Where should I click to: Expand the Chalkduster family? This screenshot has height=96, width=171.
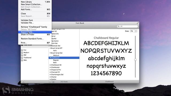click(x=50, y=67)
